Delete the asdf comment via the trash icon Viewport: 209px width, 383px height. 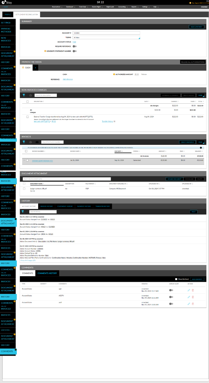193,304
